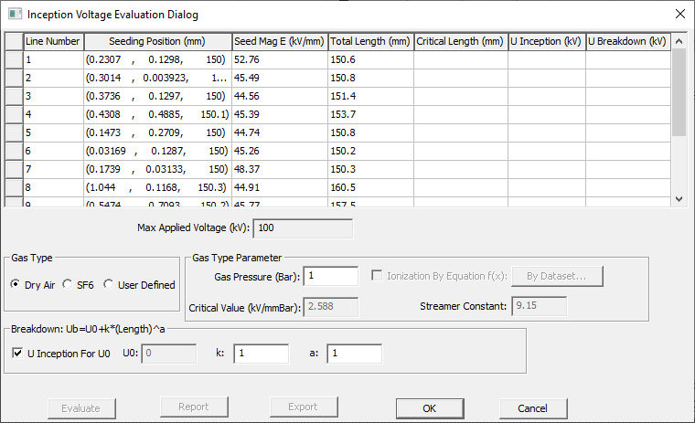The image size is (695, 423).
Task: Close the Inception Voltage Evaluation Dialog
Action: tap(678, 15)
